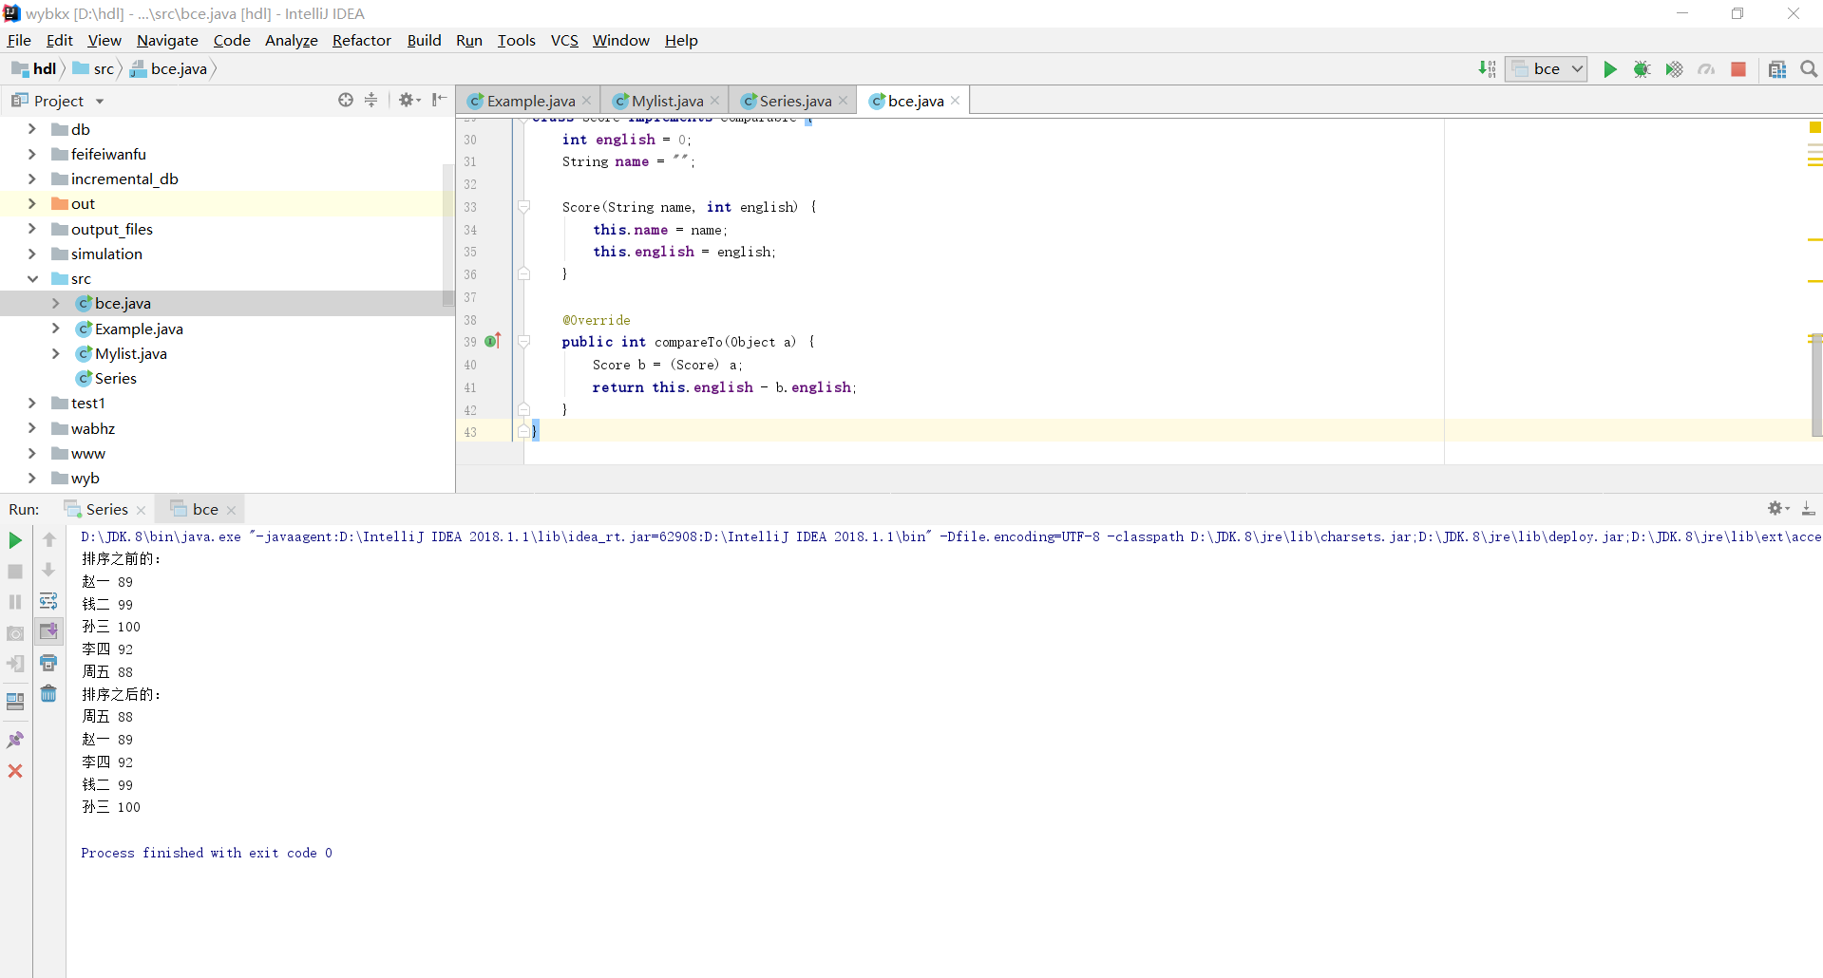
Task: Expand the feifeiwanfu folder
Action: click(x=31, y=154)
